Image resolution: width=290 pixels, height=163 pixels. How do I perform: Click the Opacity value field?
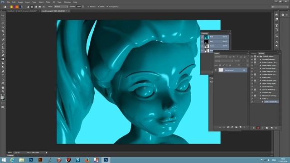click(79, 7)
